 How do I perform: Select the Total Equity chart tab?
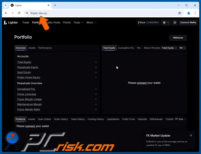(109, 48)
